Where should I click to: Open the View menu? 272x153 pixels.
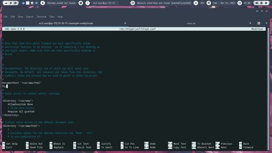[x=20, y=17]
